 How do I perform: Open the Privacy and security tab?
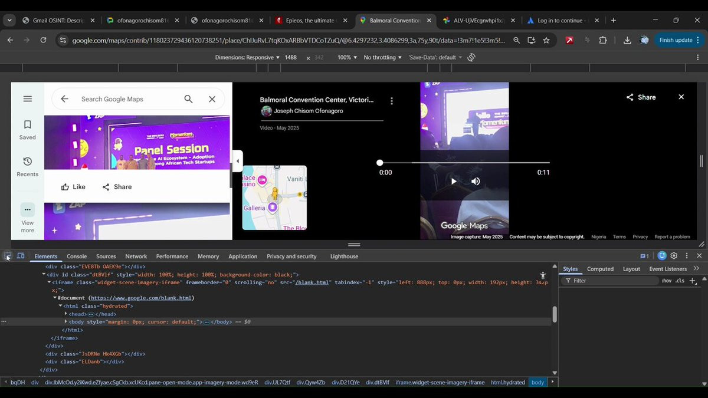click(x=291, y=256)
